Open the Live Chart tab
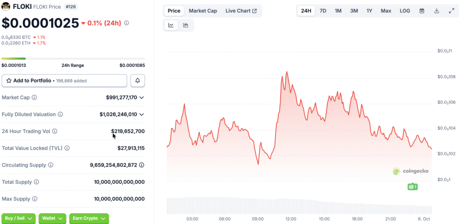Viewport: 459px width, 224px height. pos(241,11)
